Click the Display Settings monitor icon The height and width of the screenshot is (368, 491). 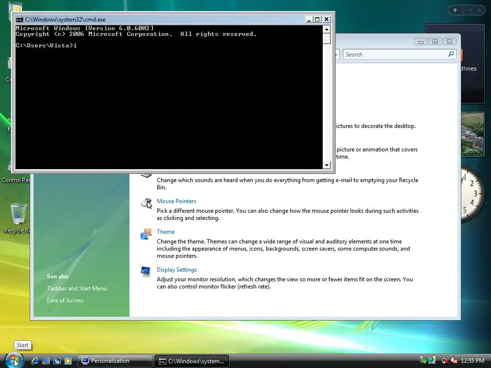coord(146,272)
